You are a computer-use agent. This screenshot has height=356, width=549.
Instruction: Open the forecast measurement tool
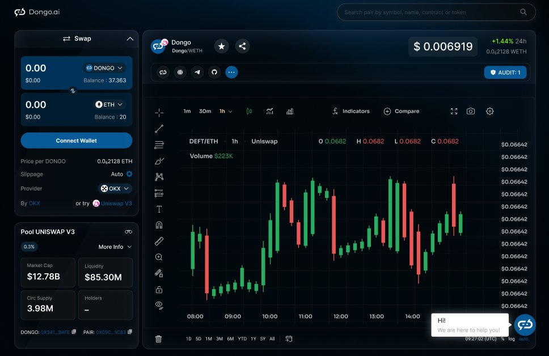click(x=159, y=193)
